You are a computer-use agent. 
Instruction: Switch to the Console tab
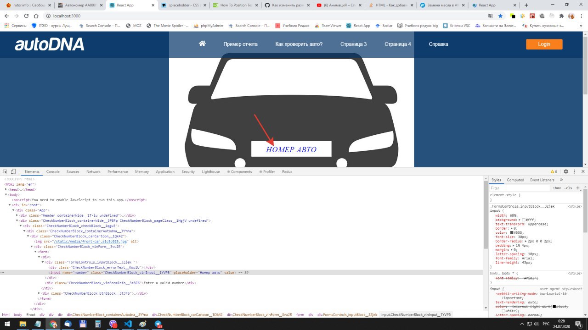pos(53,171)
